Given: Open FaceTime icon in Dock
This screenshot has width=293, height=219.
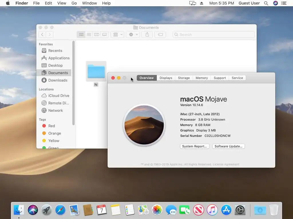Looking at the screenshot, I should point(185,210).
